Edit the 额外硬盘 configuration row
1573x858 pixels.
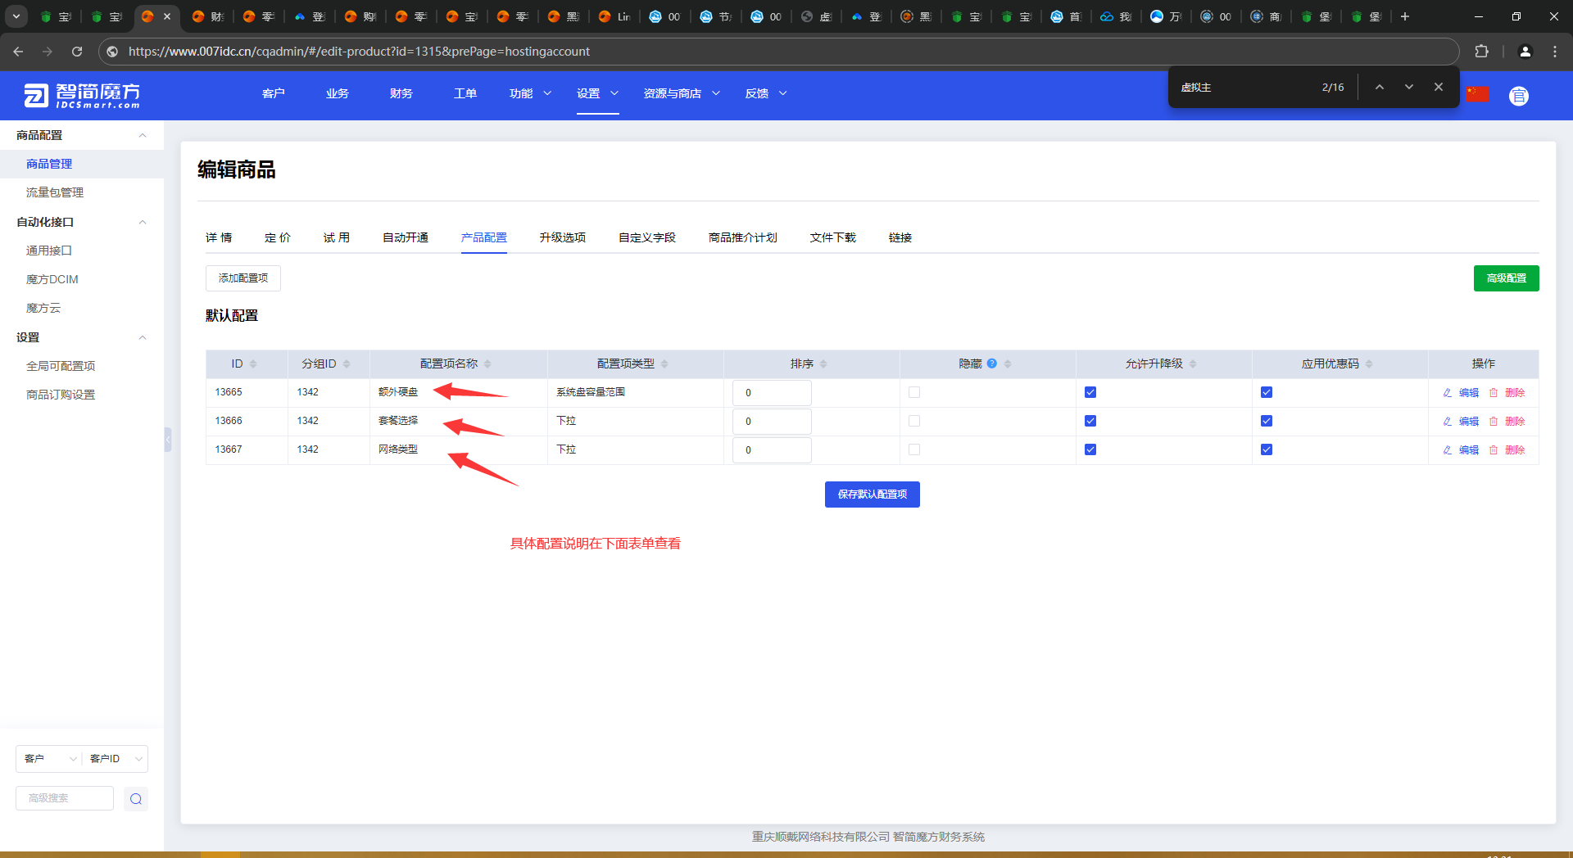(x=1462, y=393)
